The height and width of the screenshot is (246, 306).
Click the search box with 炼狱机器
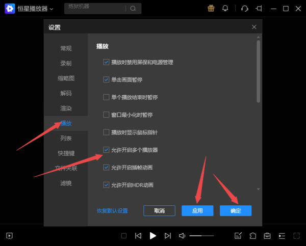[103, 9]
